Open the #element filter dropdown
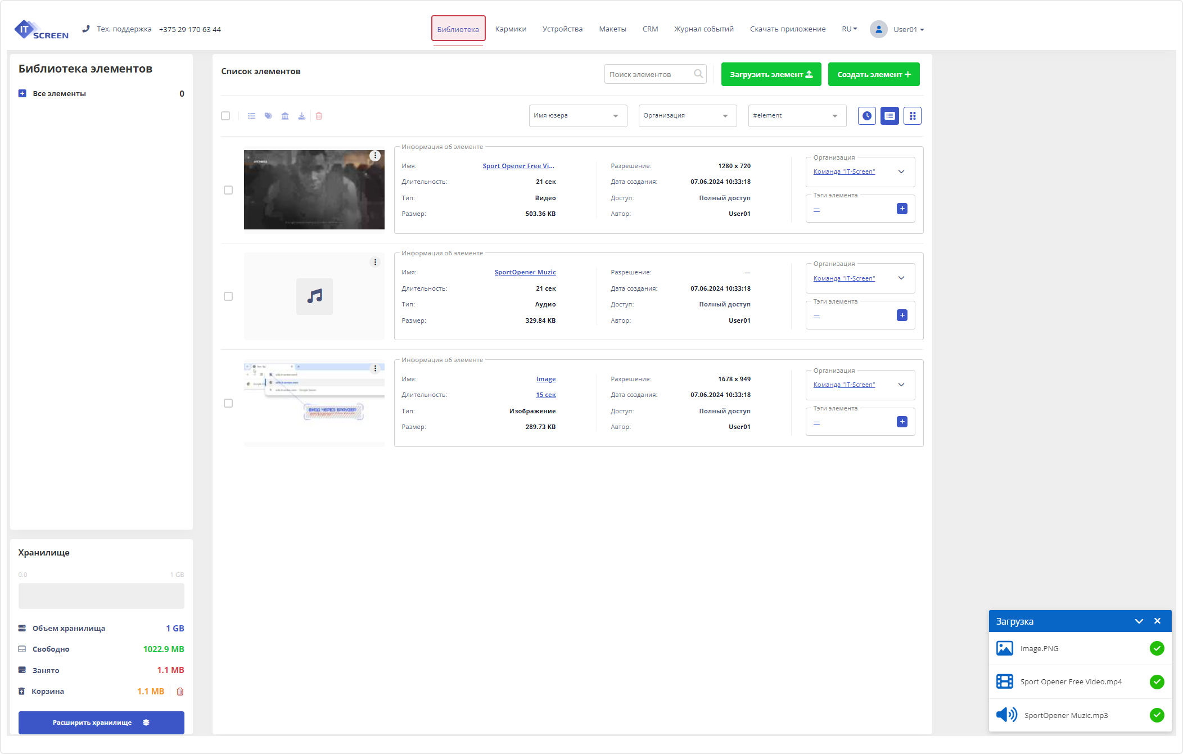This screenshot has width=1183, height=754. 797,116
